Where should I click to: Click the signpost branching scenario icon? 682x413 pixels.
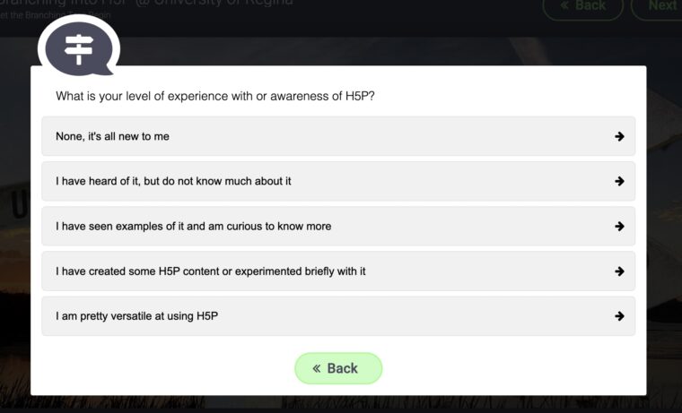click(79, 47)
